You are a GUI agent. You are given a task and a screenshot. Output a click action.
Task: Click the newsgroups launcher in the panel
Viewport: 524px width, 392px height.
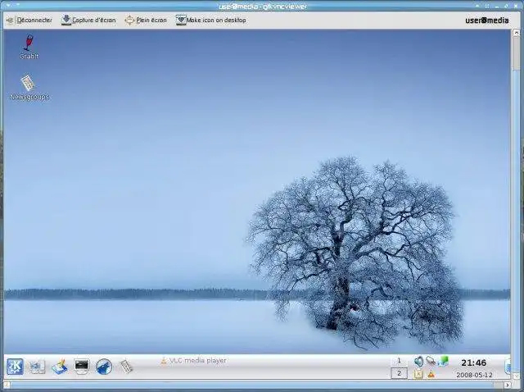click(x=126, y=367)
